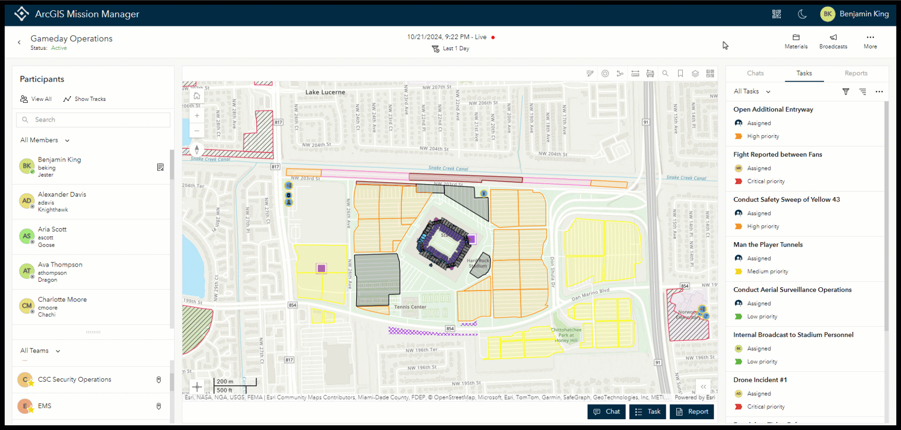Open the map layers list

pos(695,73)
